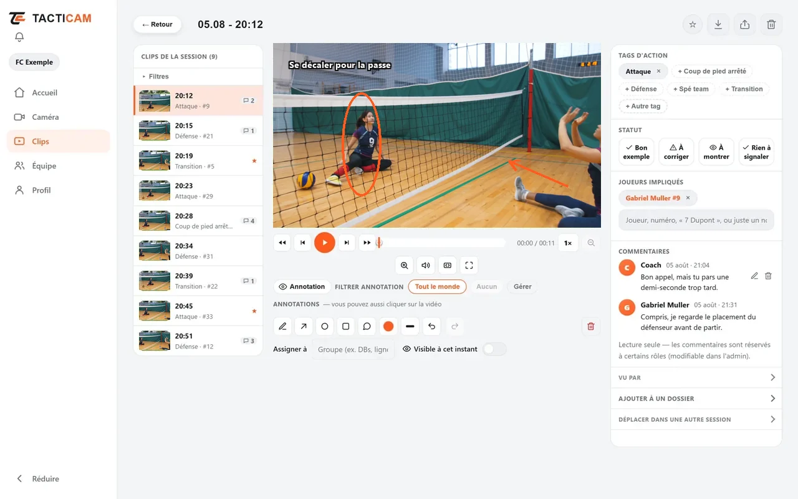798x499 pixels.
Task: Select the freehand pencil annotation tool
Action: coord(283,326)
